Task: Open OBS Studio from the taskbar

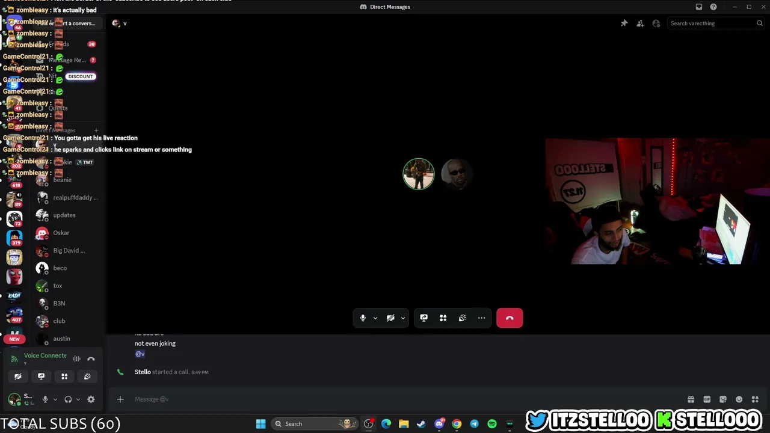Action: [x=369, y=424]
